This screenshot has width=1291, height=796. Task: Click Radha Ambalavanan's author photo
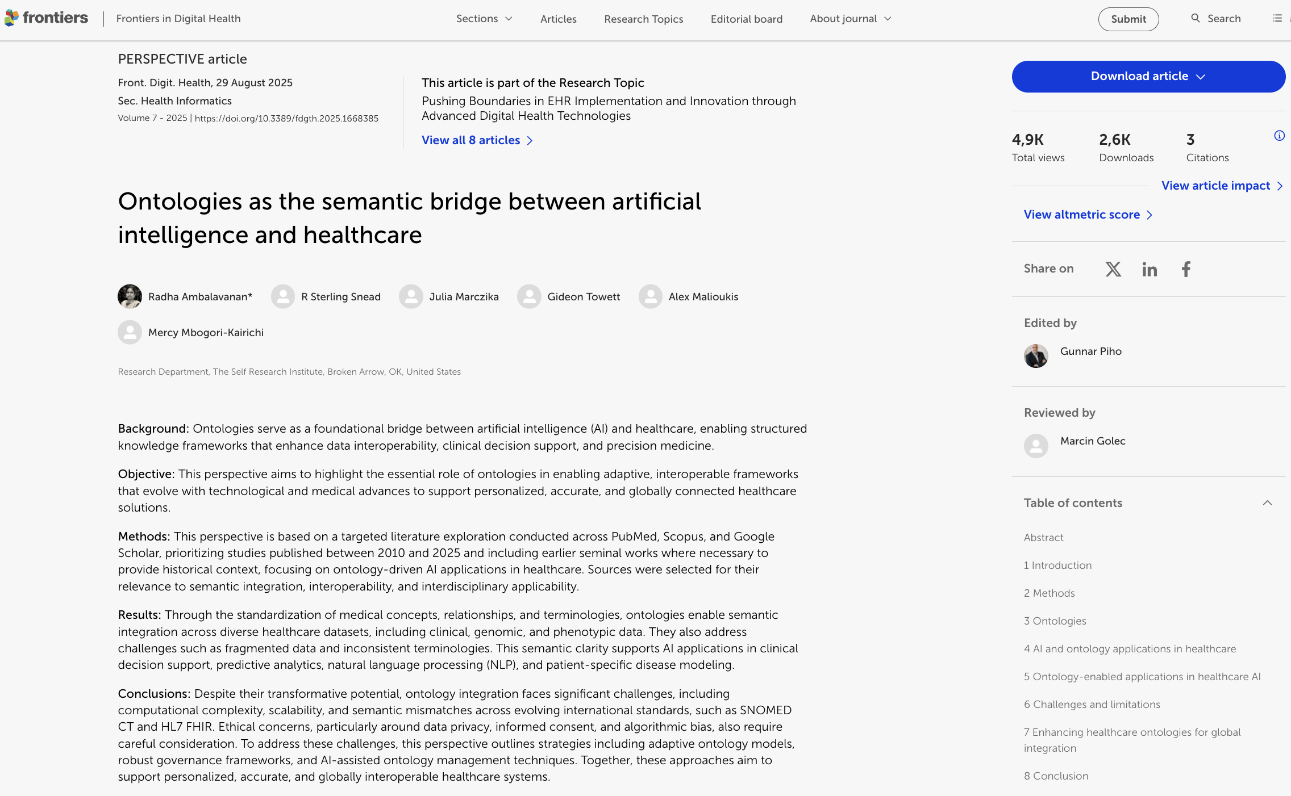coord(130,296)
